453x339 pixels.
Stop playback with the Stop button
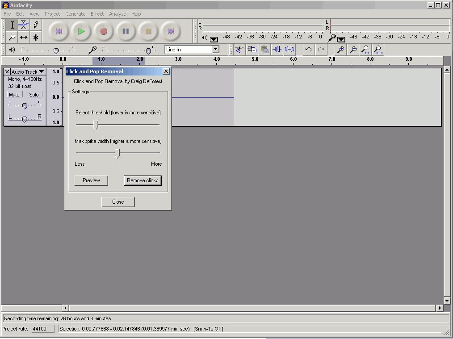coord(148,31)
